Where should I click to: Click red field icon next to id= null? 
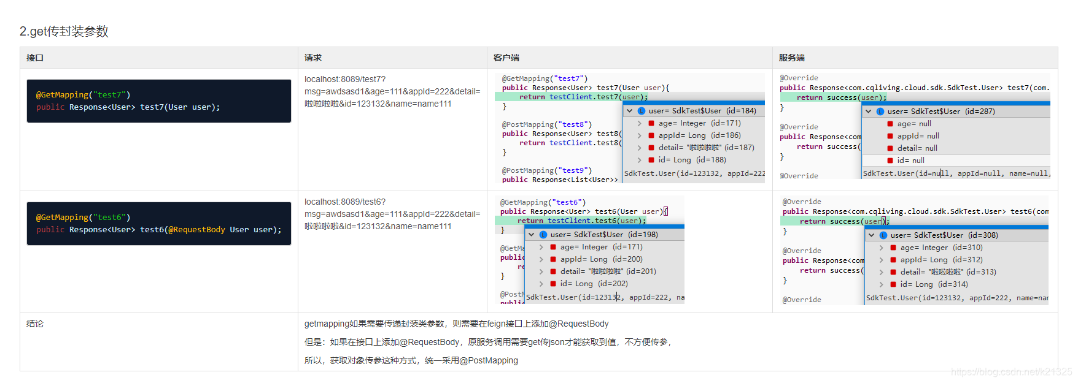890,161
